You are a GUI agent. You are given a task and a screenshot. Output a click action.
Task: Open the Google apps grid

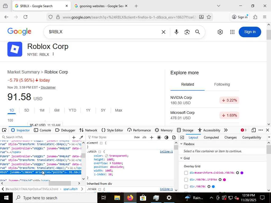tap(232, 32)
